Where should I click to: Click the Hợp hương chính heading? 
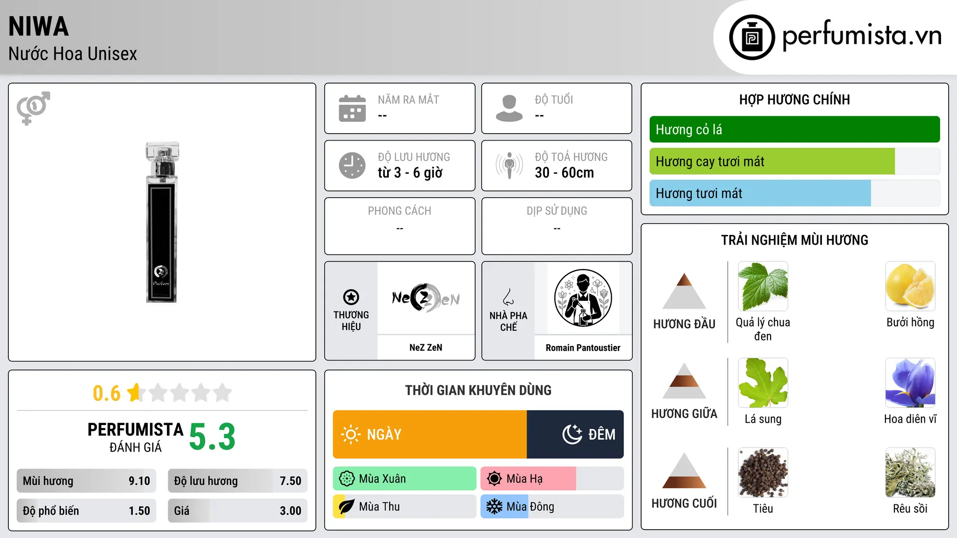(794, 100)
